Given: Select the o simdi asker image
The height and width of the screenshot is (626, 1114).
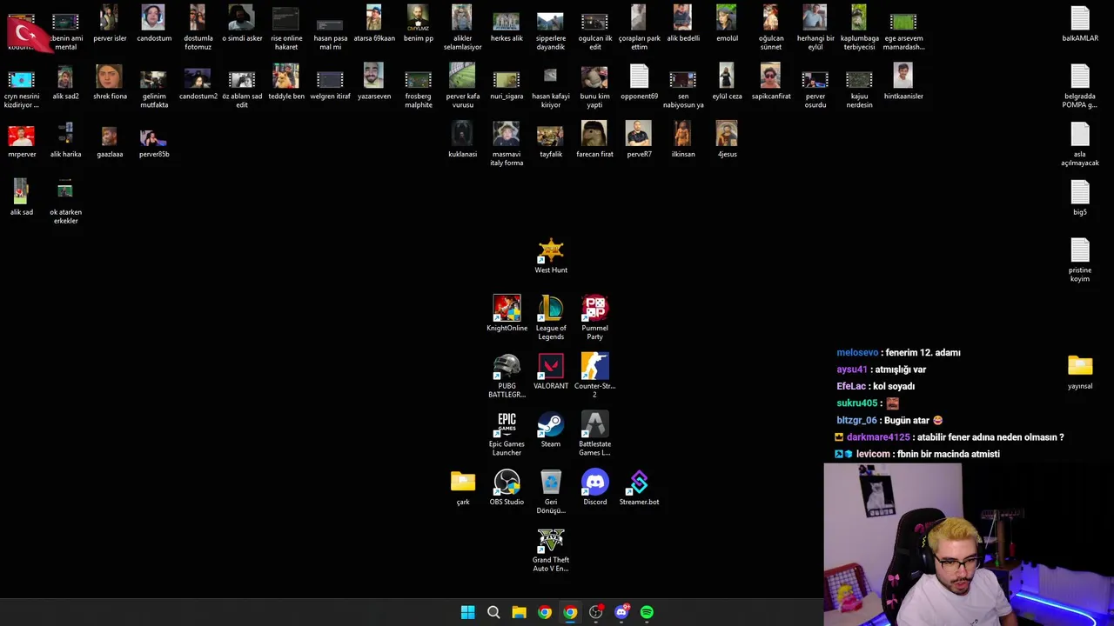Looking at the screenshot, I should click(x=242, y=24).
